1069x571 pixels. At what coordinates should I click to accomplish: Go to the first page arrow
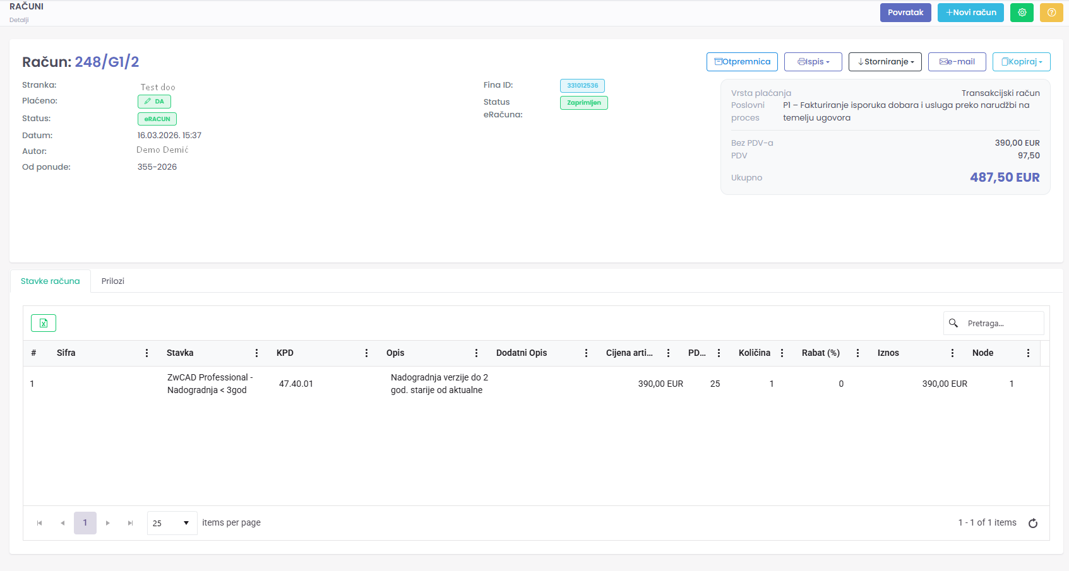pos(40,523)
